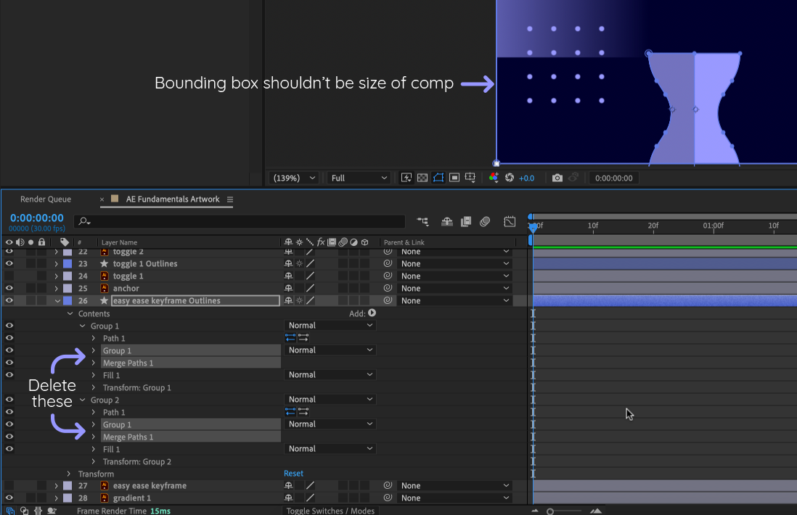Open the magnification ratio dropdown

(293, 178)
